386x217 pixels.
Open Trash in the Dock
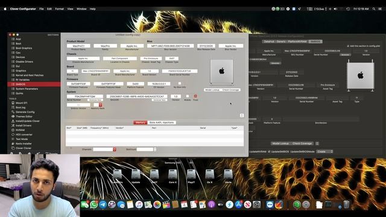[346, 204]
